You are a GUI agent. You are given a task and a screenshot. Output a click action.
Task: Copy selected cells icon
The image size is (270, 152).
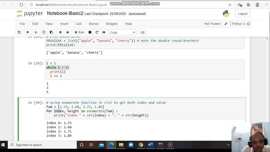tap(44, 32)
